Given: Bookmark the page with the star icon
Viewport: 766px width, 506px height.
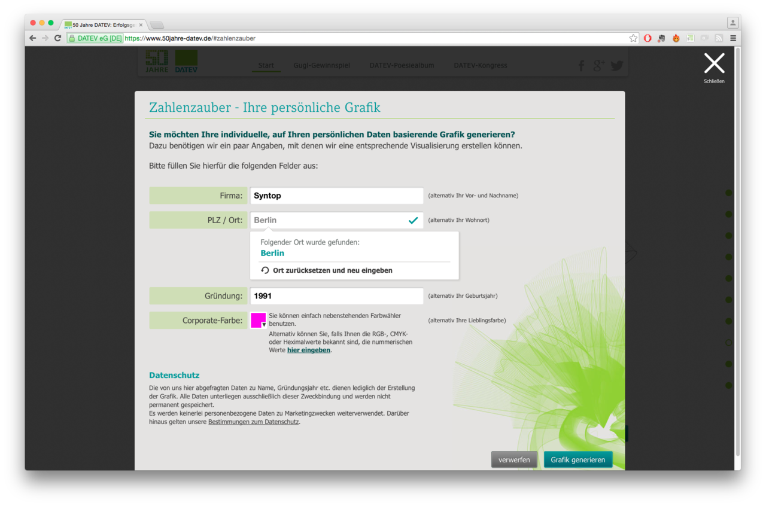Looking at the screenshot, I should (x=633, y=38).
